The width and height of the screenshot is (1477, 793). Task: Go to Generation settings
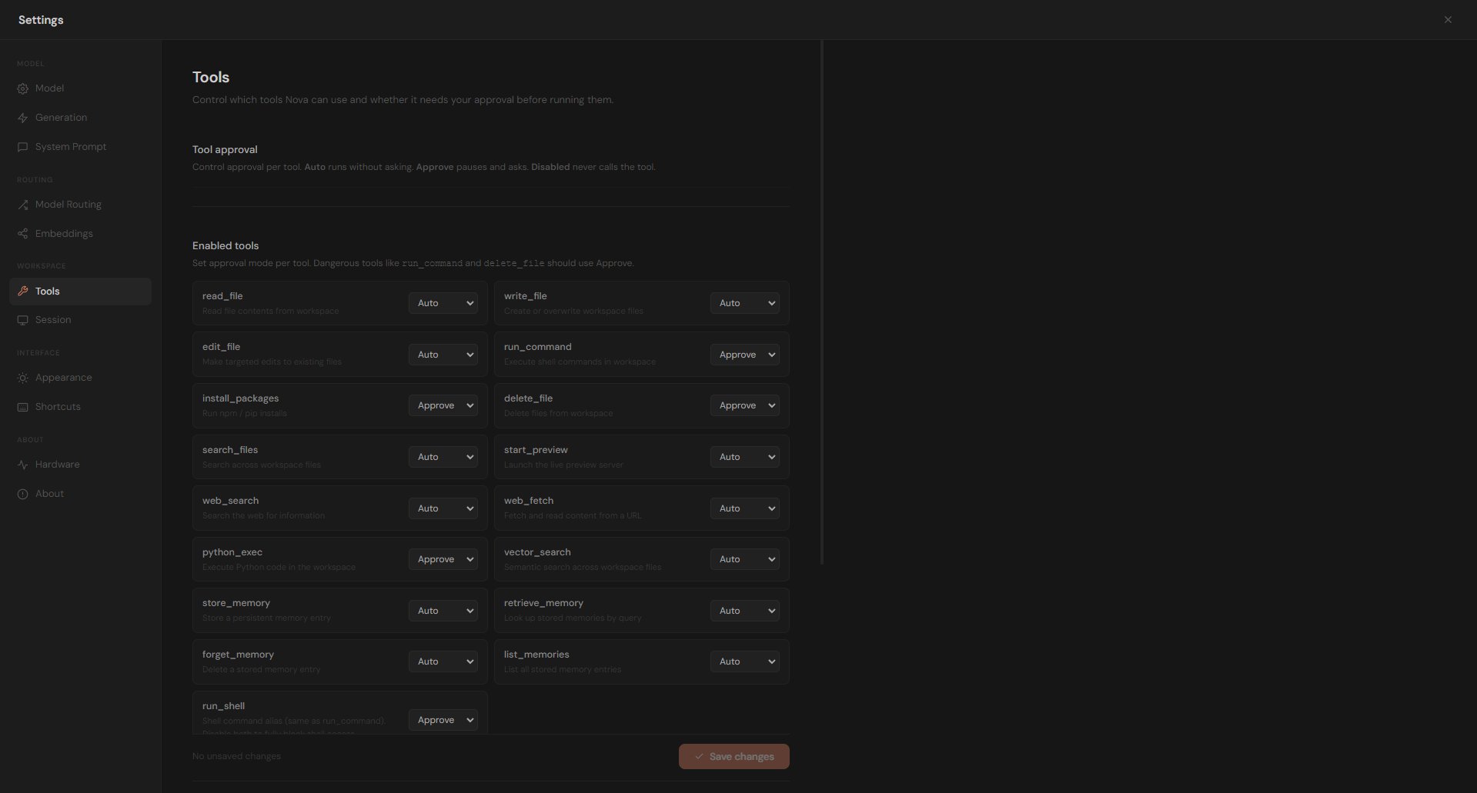[80, 118]
